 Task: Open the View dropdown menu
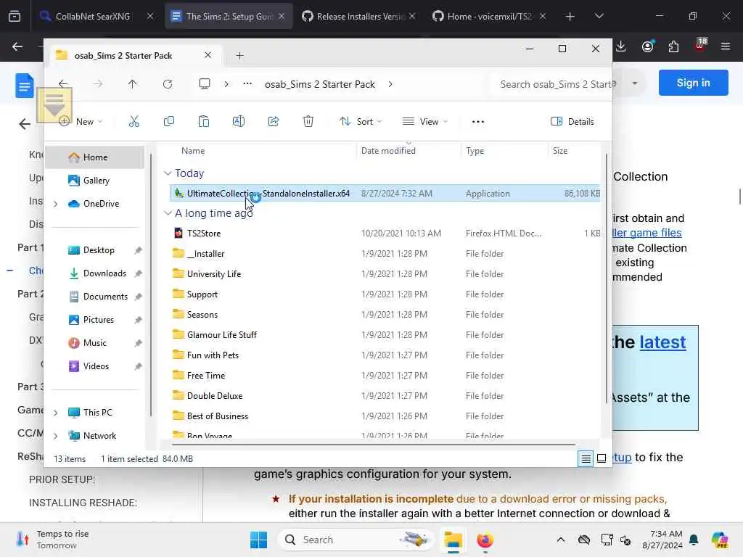click(424, 122)
